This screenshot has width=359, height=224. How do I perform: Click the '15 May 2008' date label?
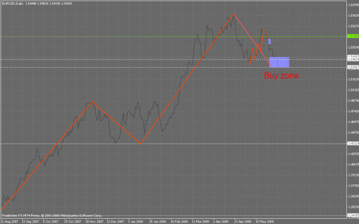click(x=264, y=222)
